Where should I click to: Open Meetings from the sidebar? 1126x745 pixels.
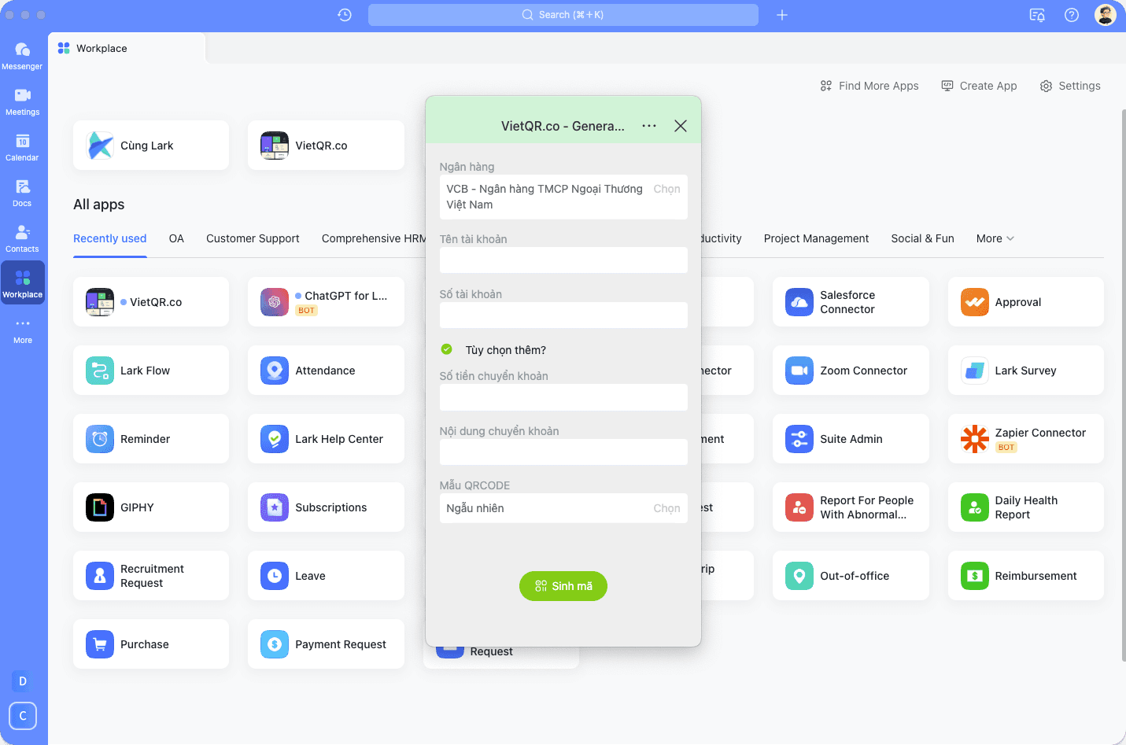22,101
